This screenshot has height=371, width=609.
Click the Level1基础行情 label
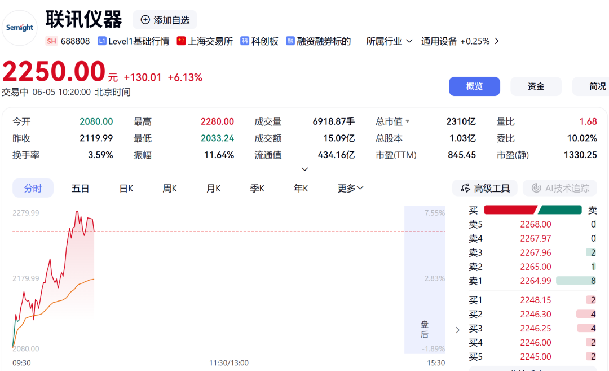point(139,41)
